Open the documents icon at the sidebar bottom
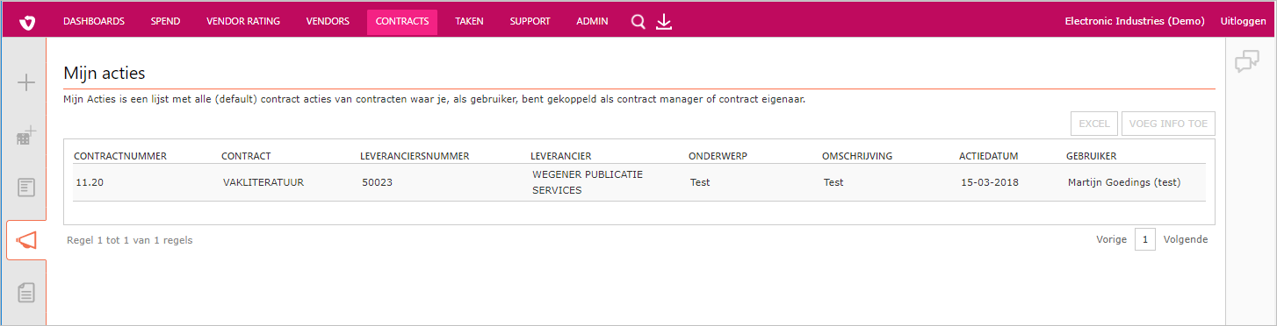The height and width of the screenshot is (326, 1277). point(26,293)
